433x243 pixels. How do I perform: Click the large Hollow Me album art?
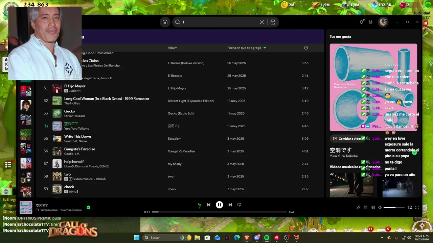(373, 87)
